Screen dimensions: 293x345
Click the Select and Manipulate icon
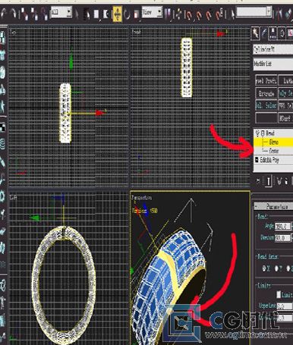coord(178,14)
